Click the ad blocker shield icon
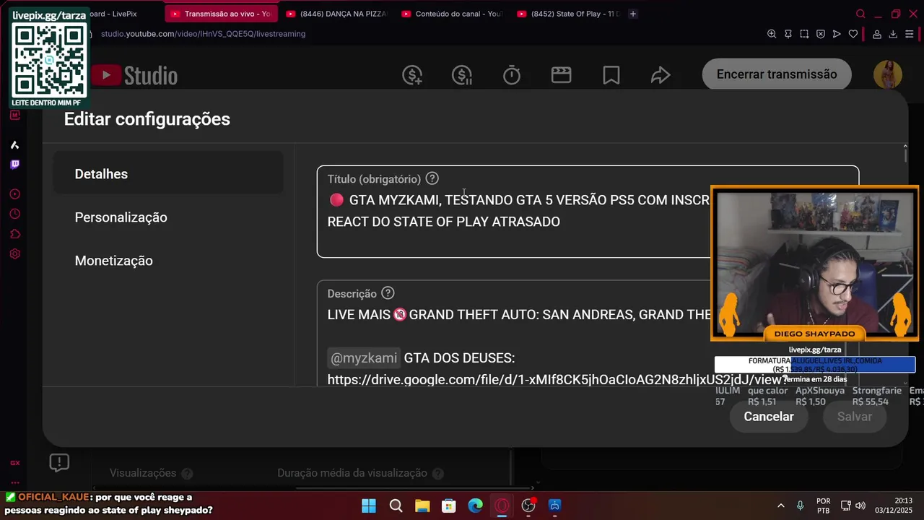924x520 pixels. point(821,34)
